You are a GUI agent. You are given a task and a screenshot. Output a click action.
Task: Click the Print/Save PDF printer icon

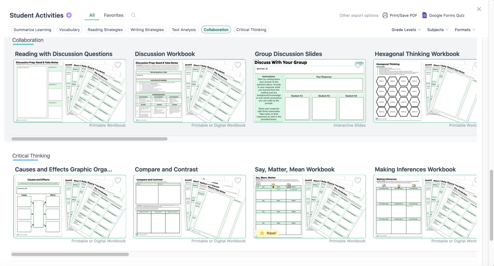pyautogui.click(x=385, y=15)
